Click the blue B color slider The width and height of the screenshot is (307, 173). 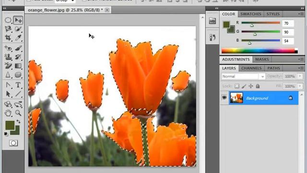coord(261,40)
